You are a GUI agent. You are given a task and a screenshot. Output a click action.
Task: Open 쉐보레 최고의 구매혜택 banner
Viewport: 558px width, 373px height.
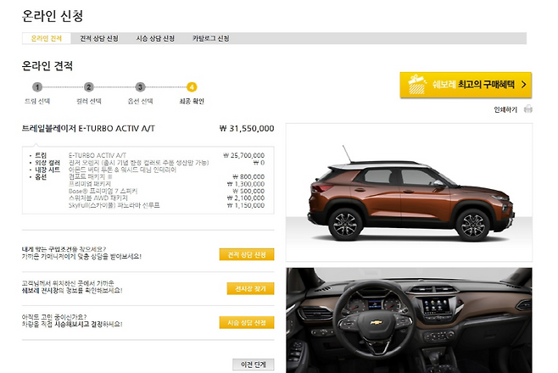[466, 85]
